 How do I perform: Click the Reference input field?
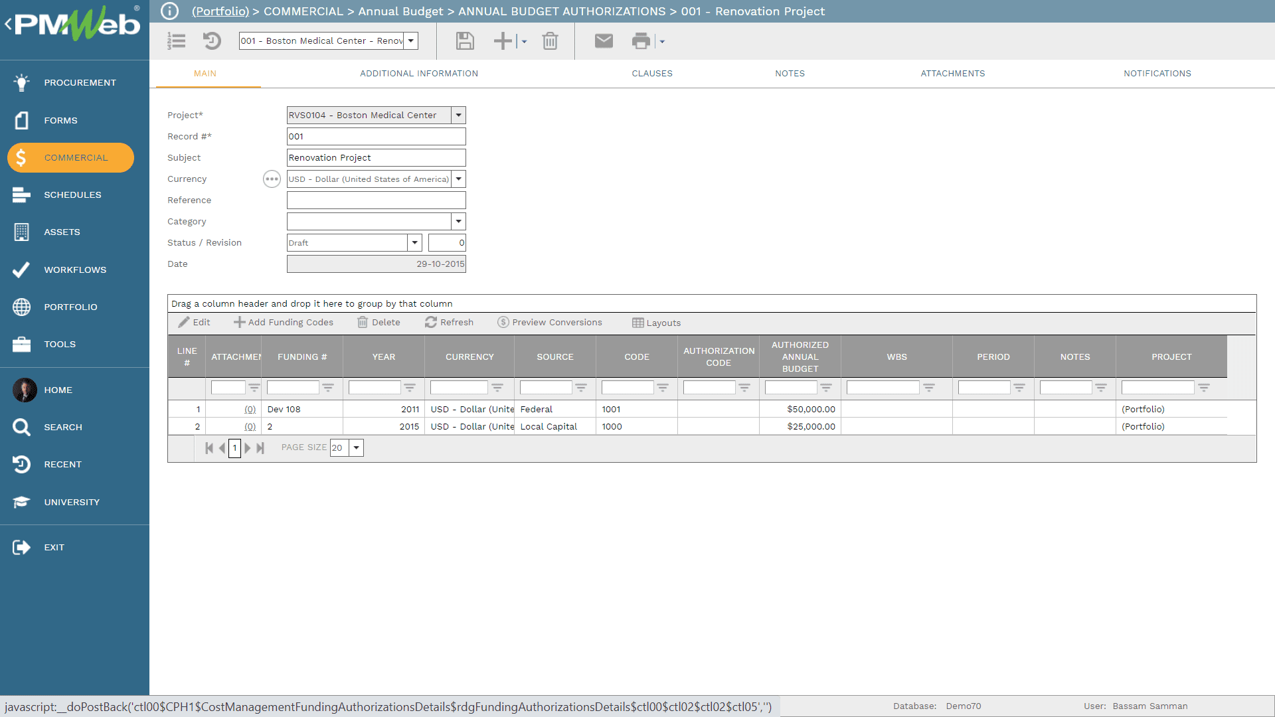377,200
